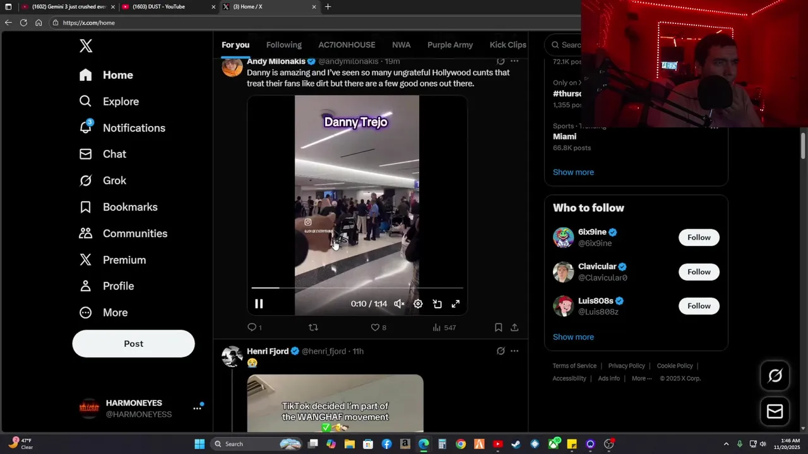
Task: Show more trending topics
Action: pos(573,172)
